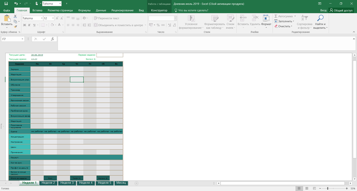Click the Undo arrow icon
Image resolution: width=357 pixels, height=191 pixels.
point(16,4)
